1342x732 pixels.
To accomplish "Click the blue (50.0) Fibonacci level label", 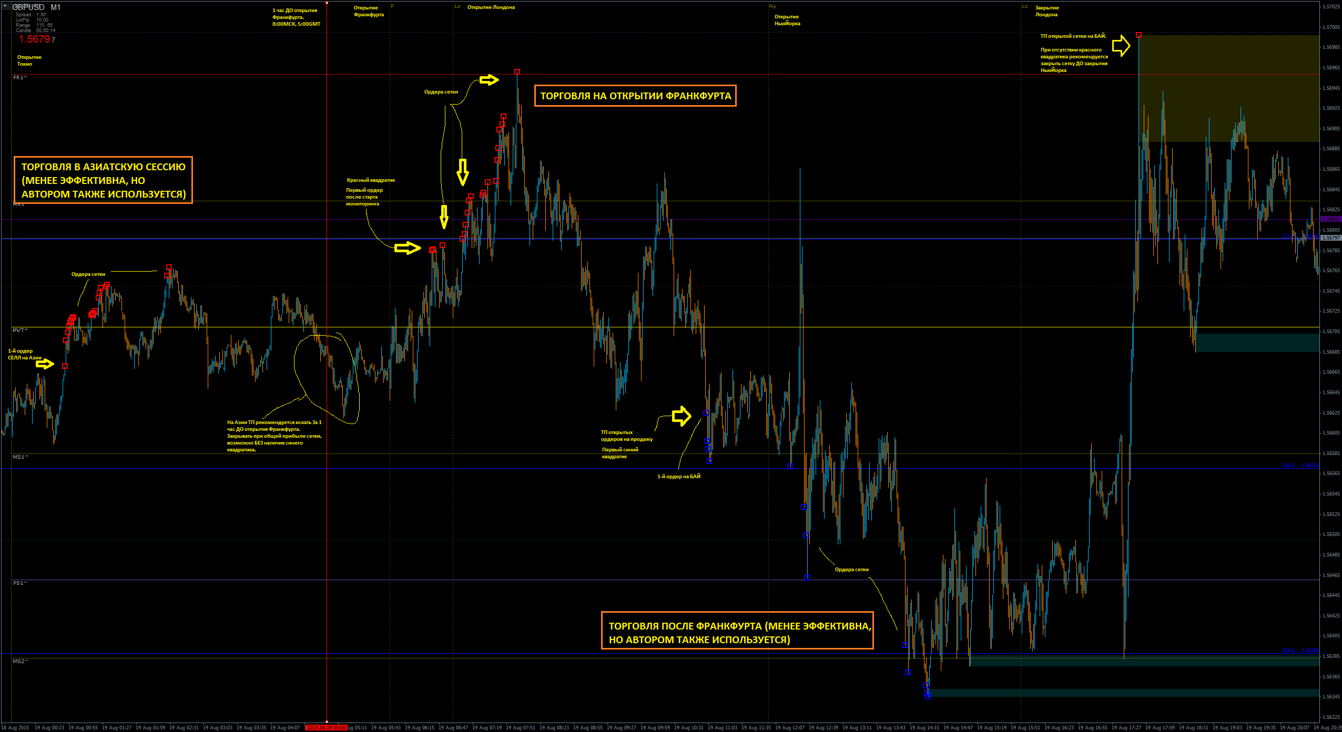I will tap(1300, 651).
